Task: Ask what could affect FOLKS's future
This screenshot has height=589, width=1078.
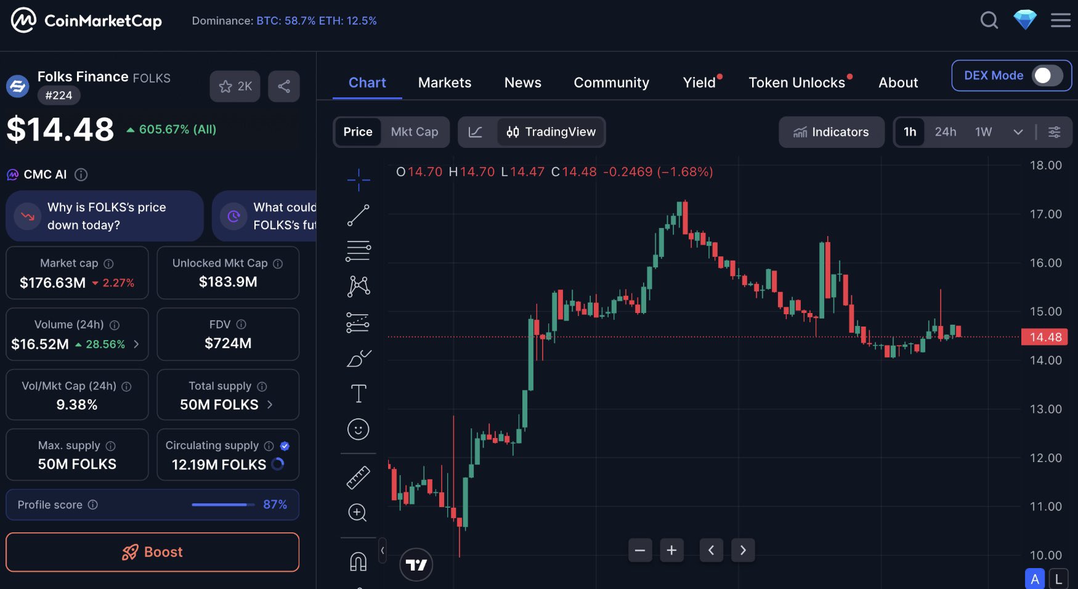Action: pyautogui.click(x=265, y=216)
